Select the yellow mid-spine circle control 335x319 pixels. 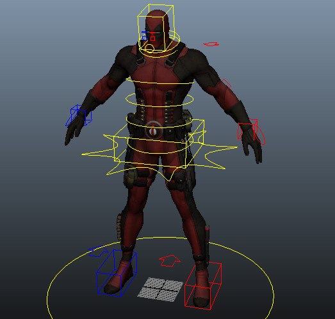[x=159, y=99]
